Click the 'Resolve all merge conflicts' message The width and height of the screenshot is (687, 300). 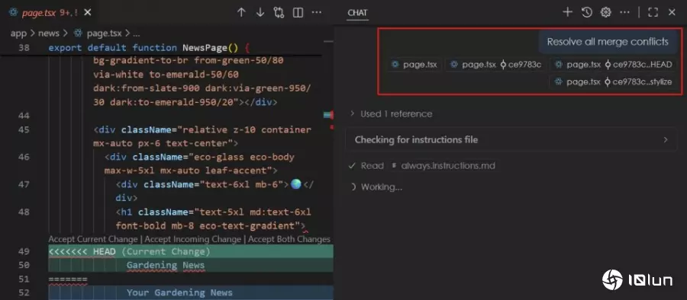(608, 42)
